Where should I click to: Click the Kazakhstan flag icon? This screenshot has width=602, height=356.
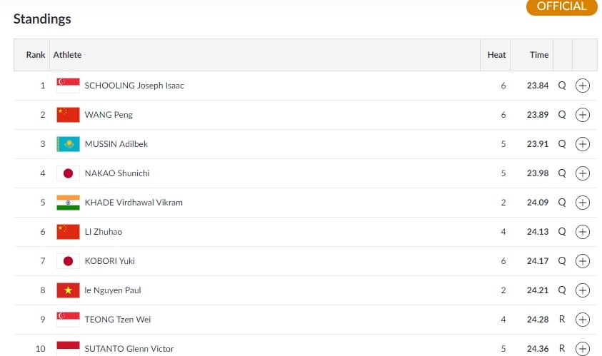[68, 144]
